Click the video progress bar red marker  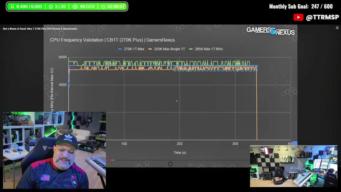[109, 160]
